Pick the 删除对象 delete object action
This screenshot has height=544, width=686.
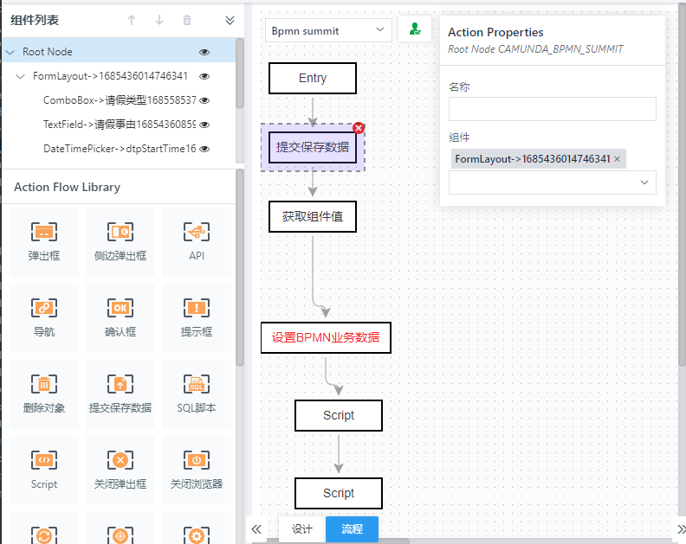pos(44,394)
